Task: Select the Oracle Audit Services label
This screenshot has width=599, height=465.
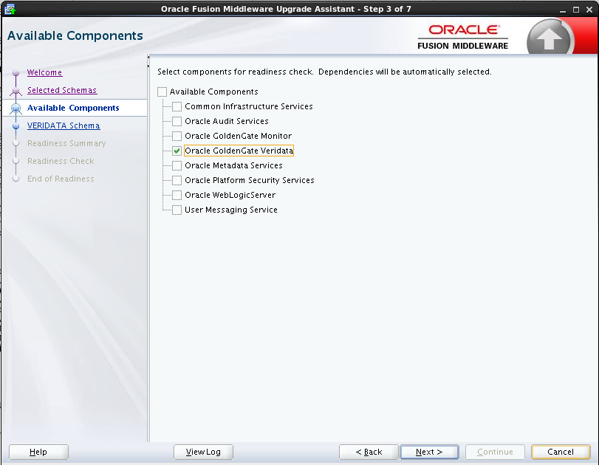Action: (227, 121)
